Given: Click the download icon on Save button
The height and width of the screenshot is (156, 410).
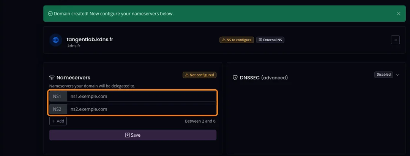Looking at the screenshot, I should coord(127,135).
